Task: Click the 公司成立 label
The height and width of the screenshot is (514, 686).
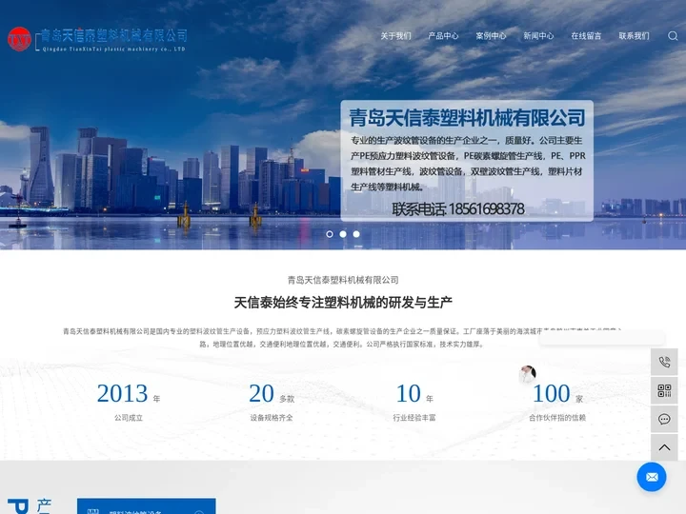Action: (x=129, y=418)
